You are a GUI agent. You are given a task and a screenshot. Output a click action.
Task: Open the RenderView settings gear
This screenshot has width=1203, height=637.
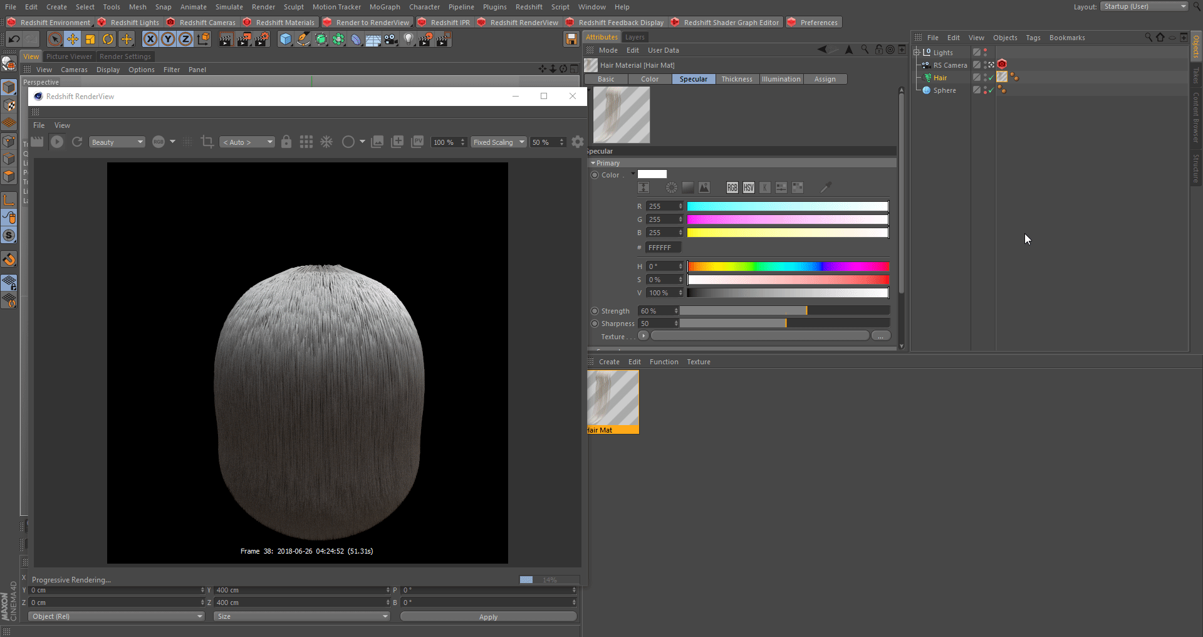click(577, 142)
